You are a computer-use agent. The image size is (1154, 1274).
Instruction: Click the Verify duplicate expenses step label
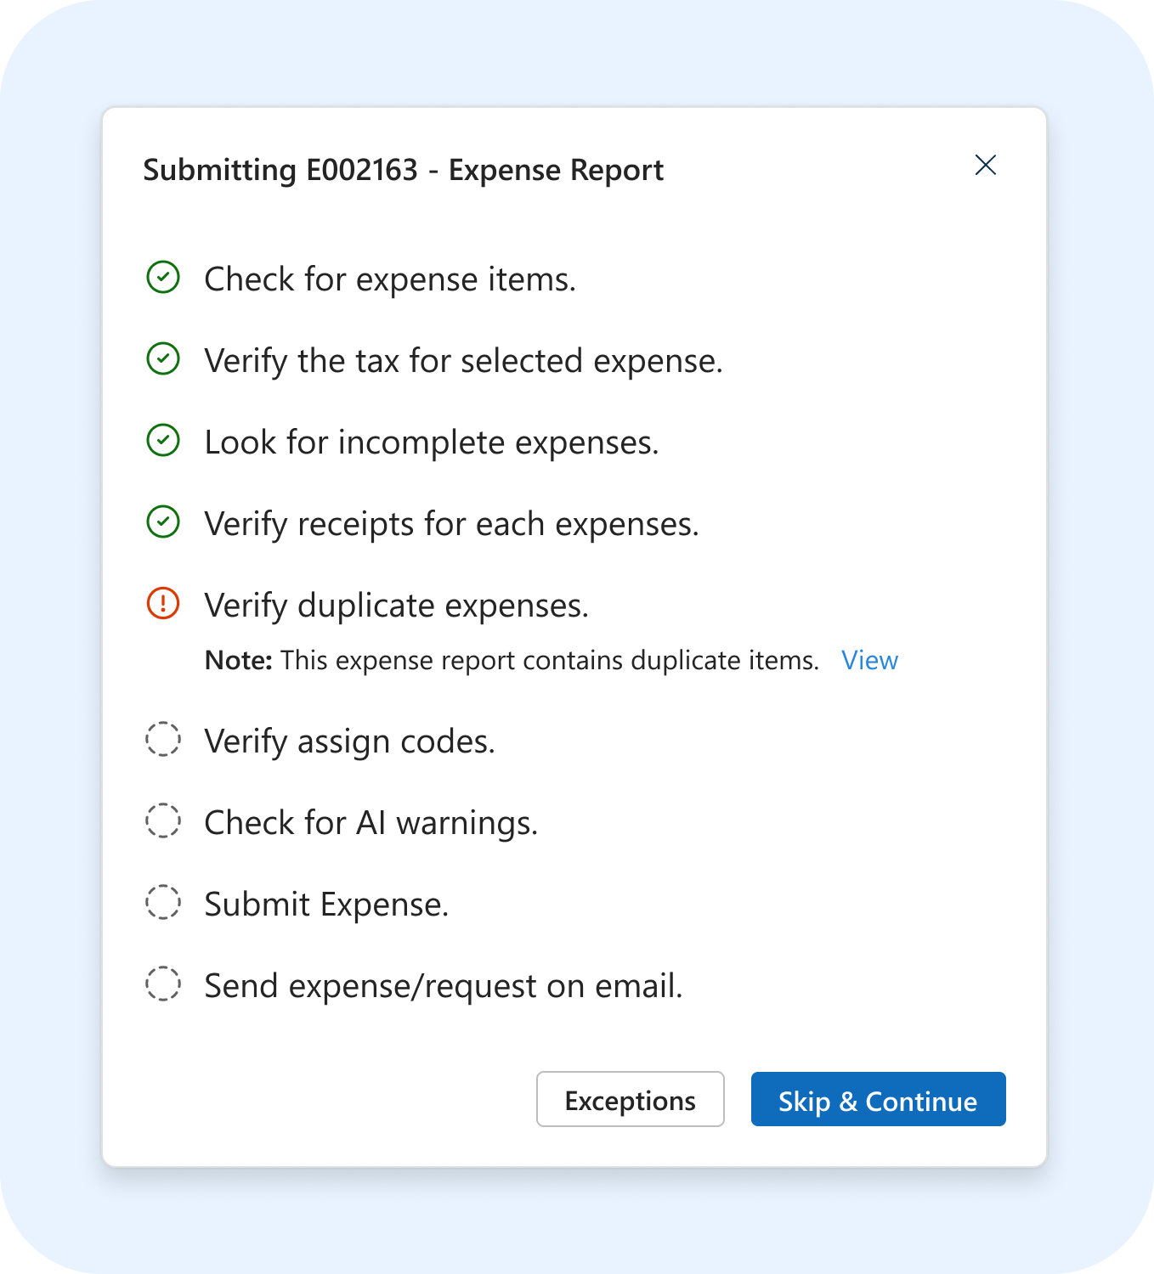point(395,605)
